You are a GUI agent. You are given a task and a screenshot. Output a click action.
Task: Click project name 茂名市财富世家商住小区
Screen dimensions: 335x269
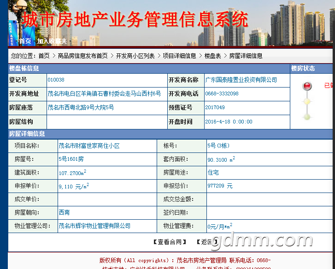coord(89,146)
